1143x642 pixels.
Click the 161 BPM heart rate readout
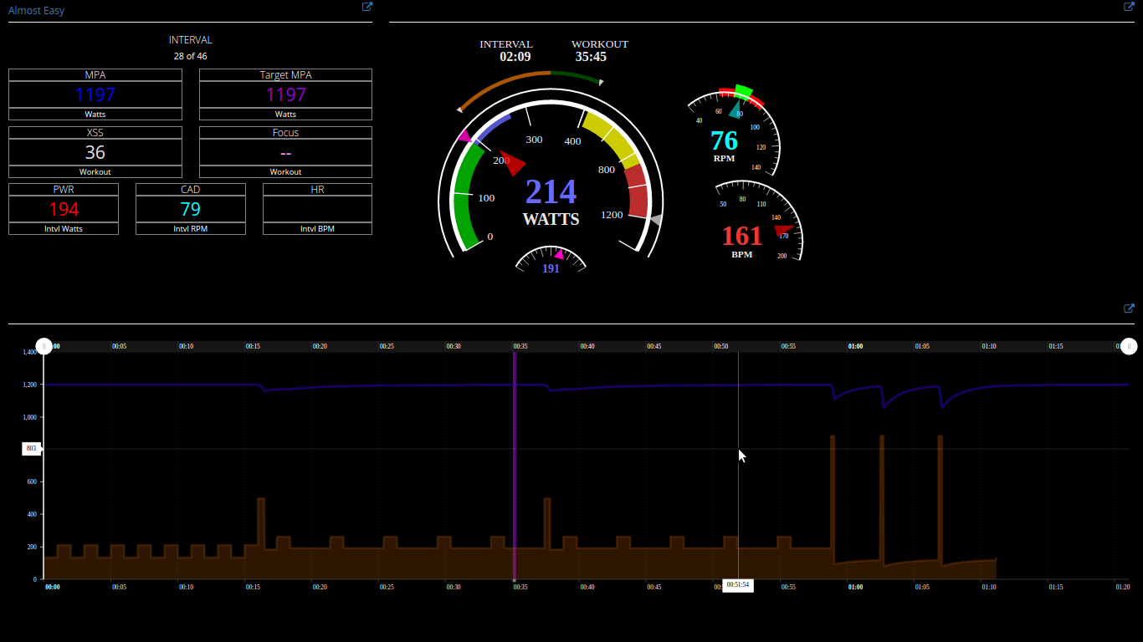[x=742, y=240]
